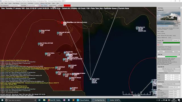
Task: Open the Map Settings menu
Action: coord(16,3)
